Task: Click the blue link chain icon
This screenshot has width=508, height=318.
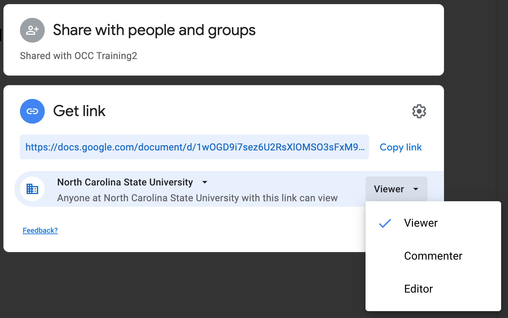Action: [x=32, y=111]
